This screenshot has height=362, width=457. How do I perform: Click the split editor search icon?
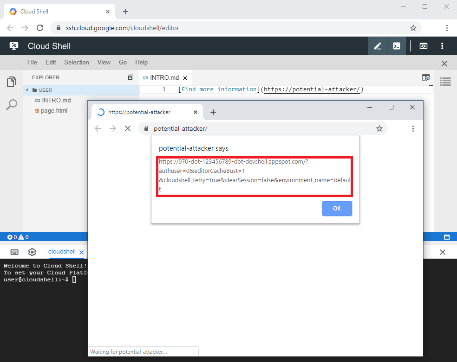[426, 78]
